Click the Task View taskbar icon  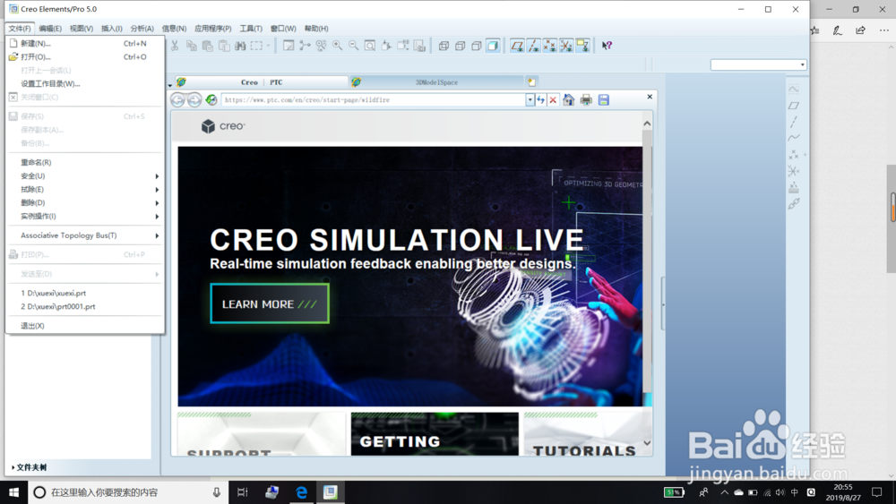[x=242, y=492]
